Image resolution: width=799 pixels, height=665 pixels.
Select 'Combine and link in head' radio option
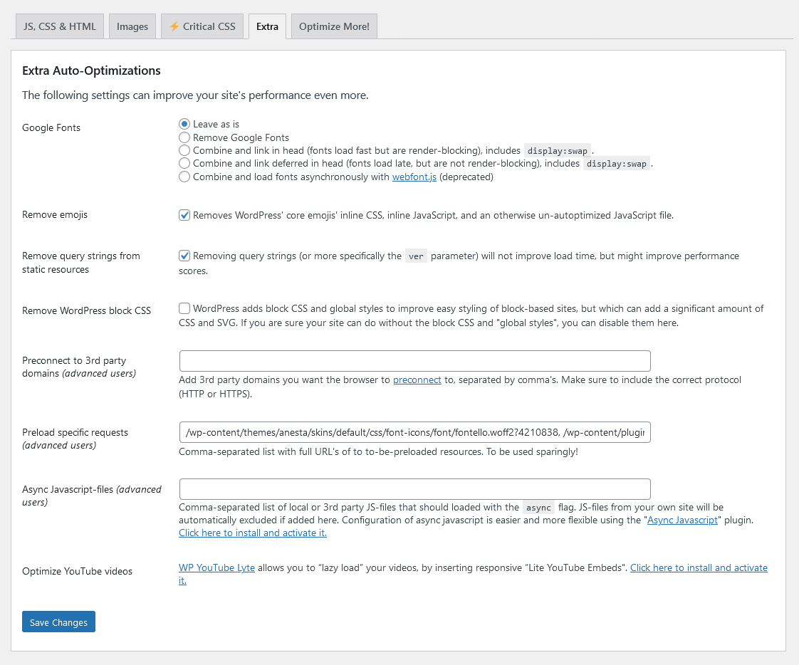point(184,150)
